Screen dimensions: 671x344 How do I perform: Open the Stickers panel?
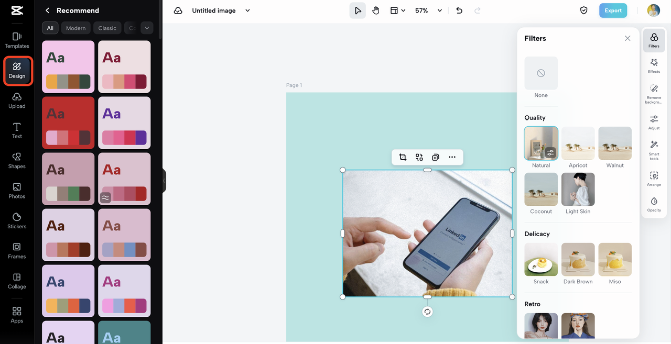point(17,221)
